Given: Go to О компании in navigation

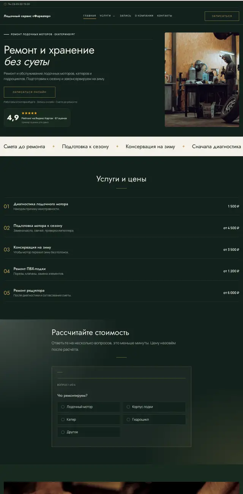Looking at the screenshot, I should click(x=144, y=16).
